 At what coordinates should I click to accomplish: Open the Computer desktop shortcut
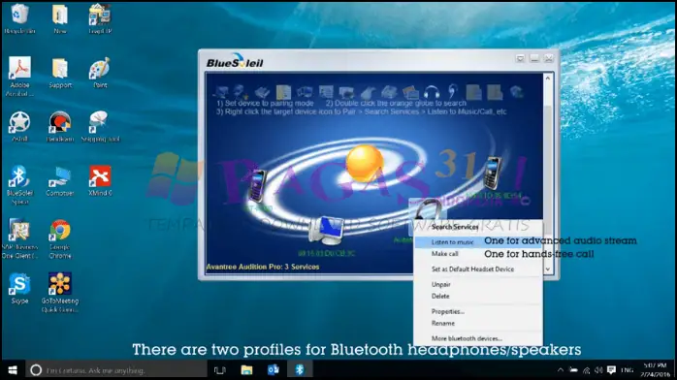[x=59, y=180]
